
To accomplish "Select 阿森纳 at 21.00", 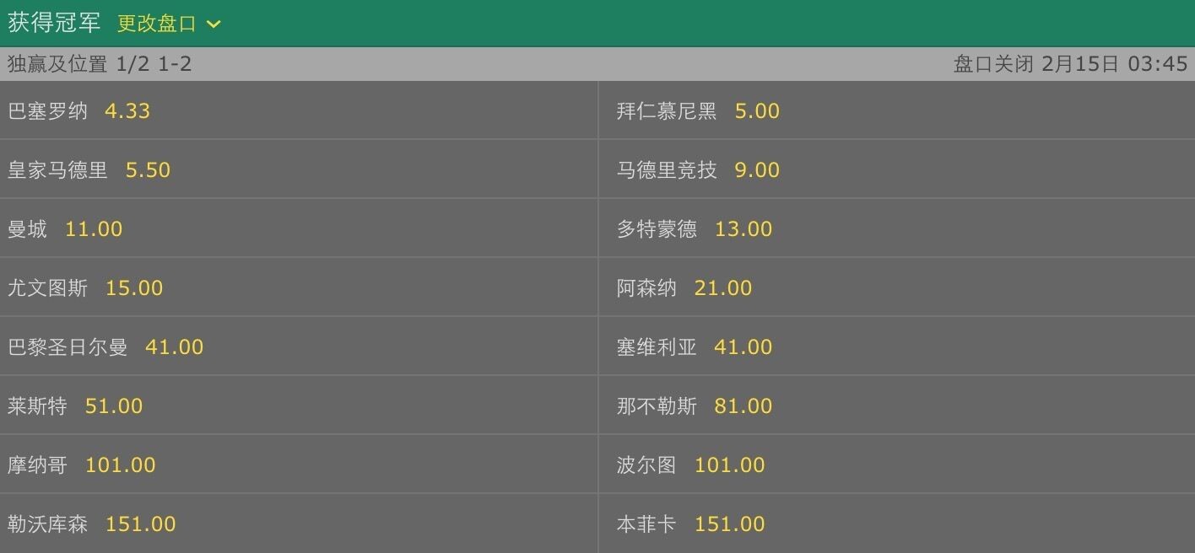I will (896, 287).
